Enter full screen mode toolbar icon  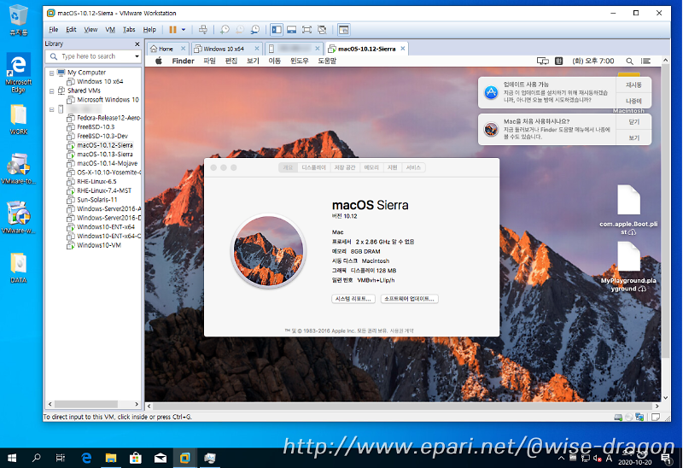pos(306,30)
